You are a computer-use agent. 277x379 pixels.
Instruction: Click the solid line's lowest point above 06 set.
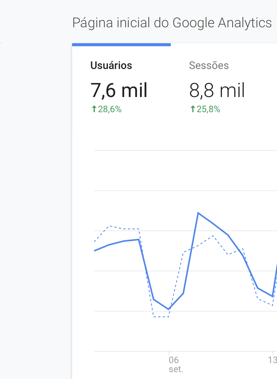(168, 309)
